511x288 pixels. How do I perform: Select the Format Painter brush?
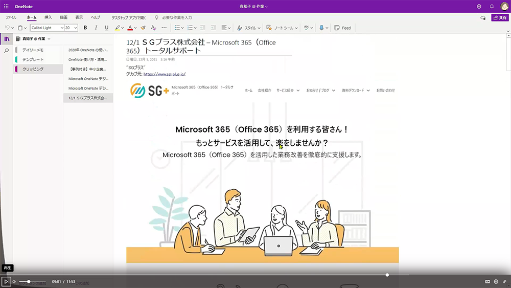point(143,28)
